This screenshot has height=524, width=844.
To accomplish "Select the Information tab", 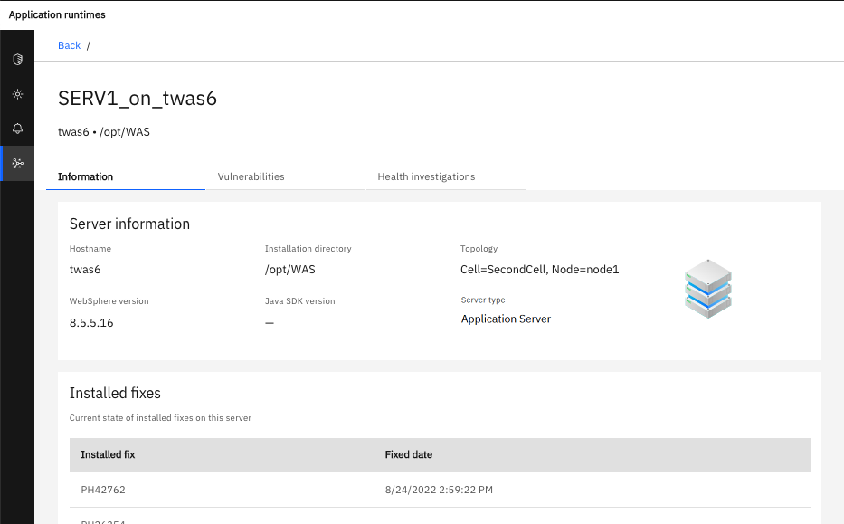I will point(85,176).
